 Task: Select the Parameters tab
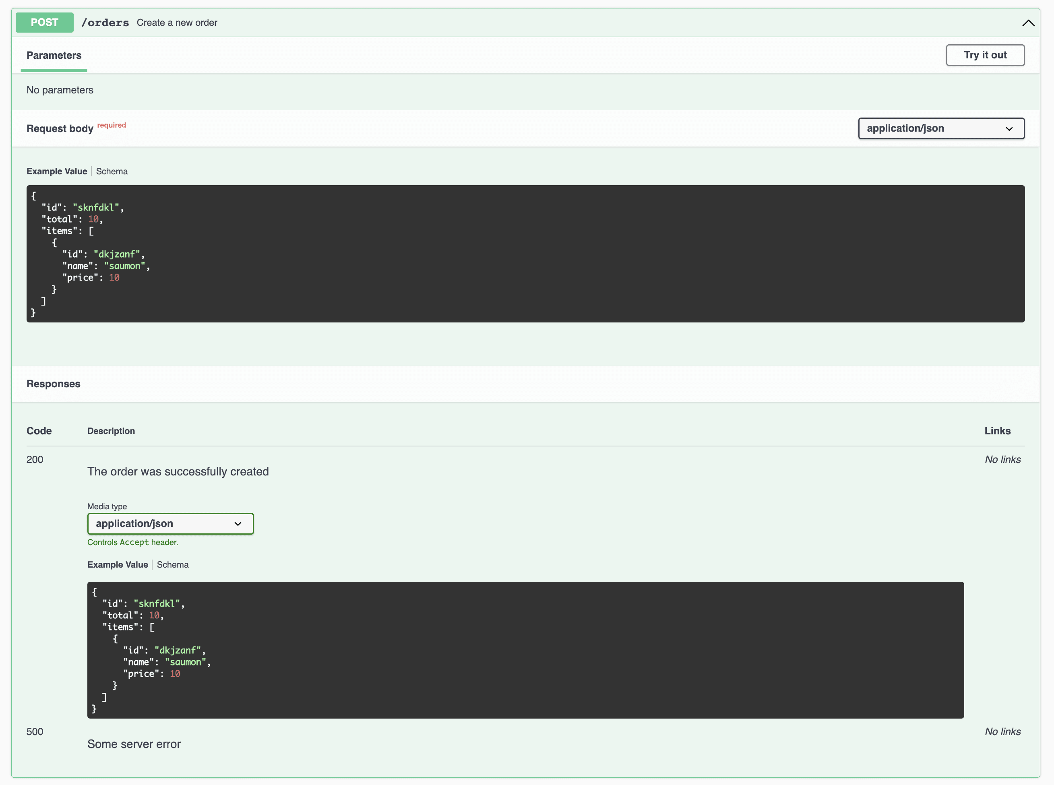[x=54, y=56]
